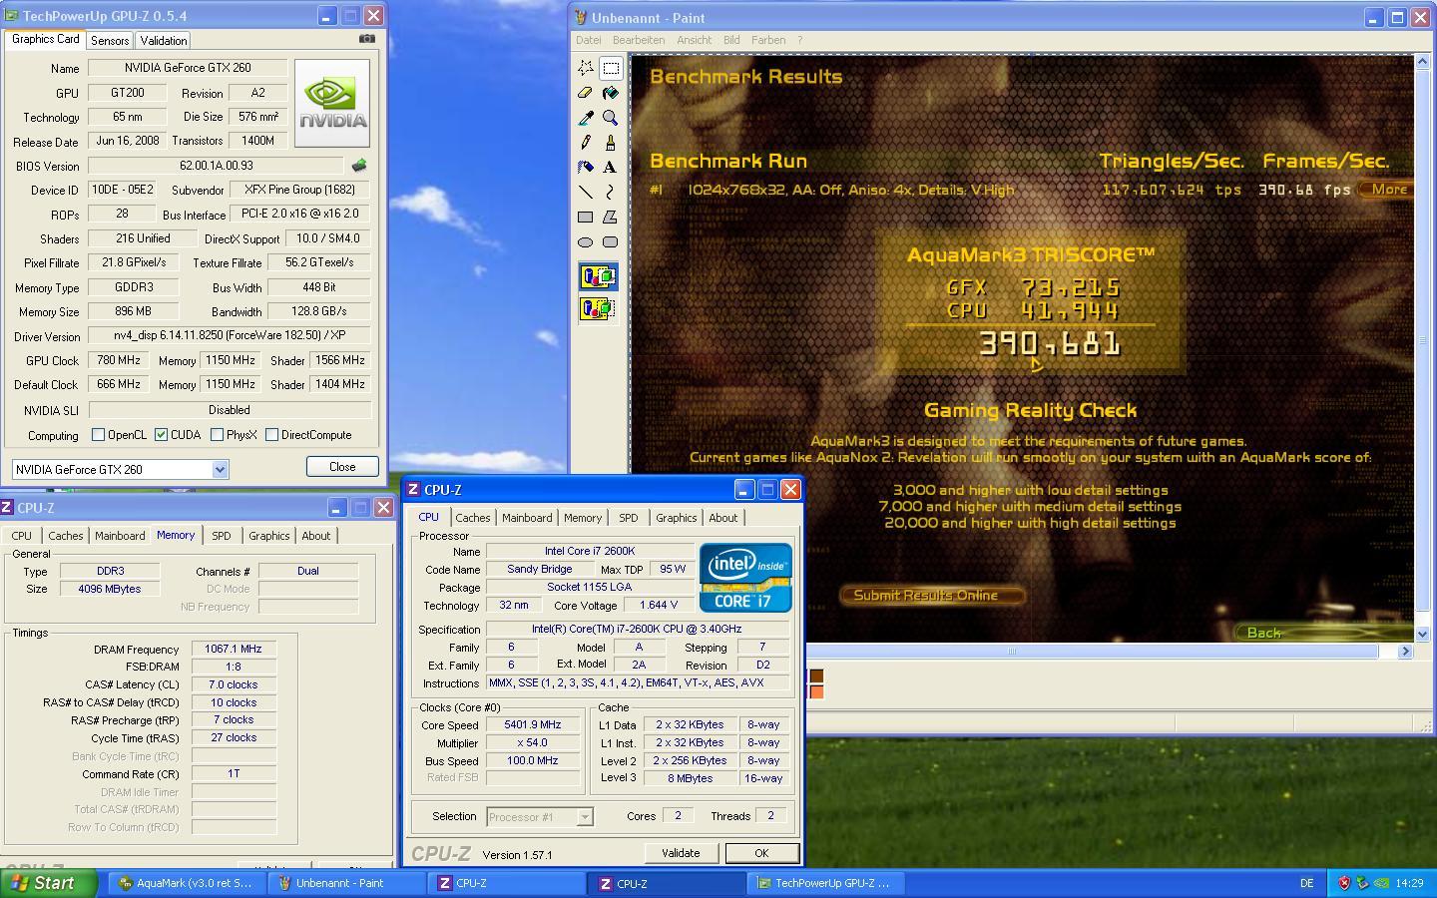This screenshot has width=1437, height=898.
Task: Enable the OpenCL checkbox in GPU-Z
Action: pyautogui.click(x=98, y=435)
